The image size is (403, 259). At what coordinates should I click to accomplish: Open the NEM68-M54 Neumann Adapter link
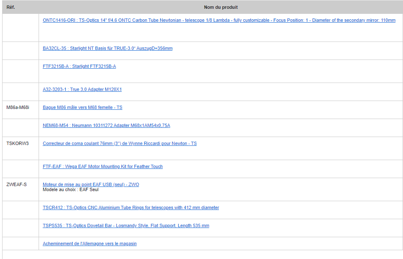tap(106, 125)
